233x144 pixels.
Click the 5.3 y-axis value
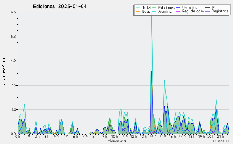point(13,37)
